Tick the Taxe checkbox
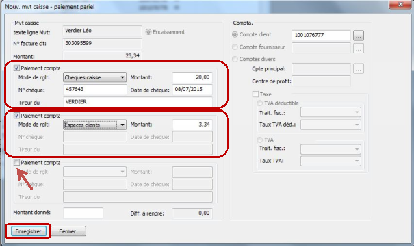 point(255,94)
